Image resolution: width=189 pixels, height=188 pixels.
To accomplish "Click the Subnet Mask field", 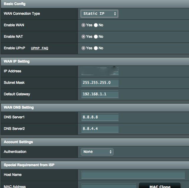I will [x=100, y=83].
